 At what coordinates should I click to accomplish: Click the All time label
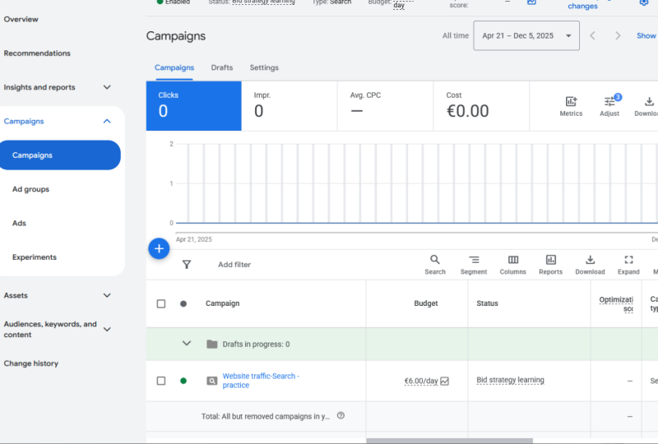click(x=456, y=35)
